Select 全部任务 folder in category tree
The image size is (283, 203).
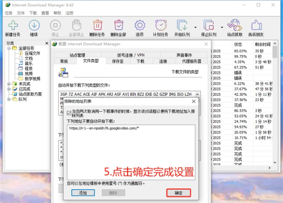click(x=26, y=48)
